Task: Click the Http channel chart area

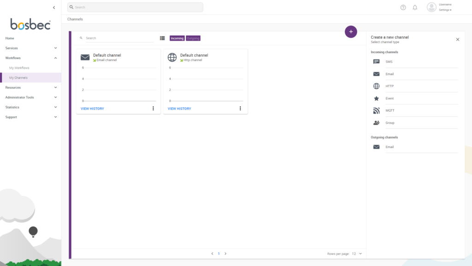Action: click(206, 84)
